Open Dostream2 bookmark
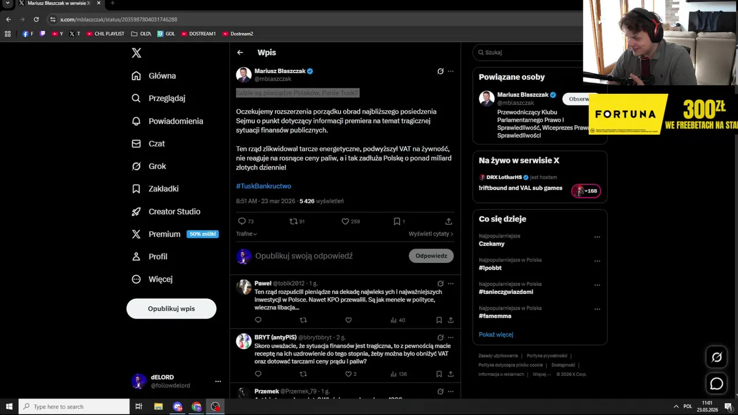The height and width of the screenshot is (415, 738). 238,33
